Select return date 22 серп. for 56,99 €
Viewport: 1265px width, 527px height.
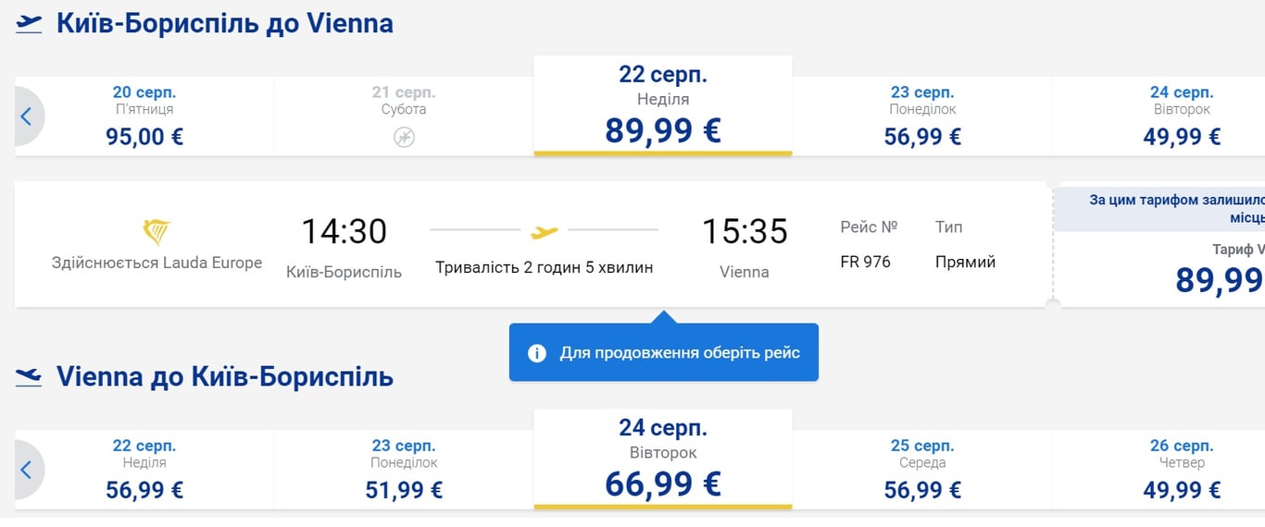point(144,471)
